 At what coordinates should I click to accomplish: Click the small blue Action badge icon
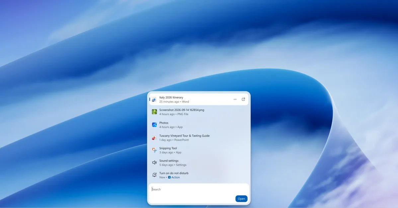pos(169,177)
